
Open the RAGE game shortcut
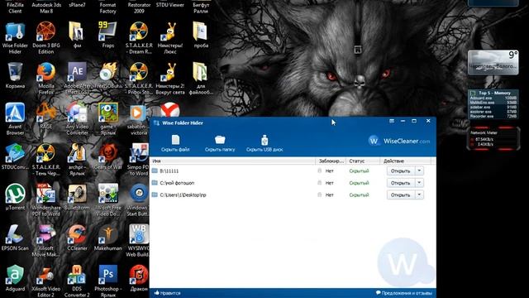pyautogui.click(x=46, y=116)
